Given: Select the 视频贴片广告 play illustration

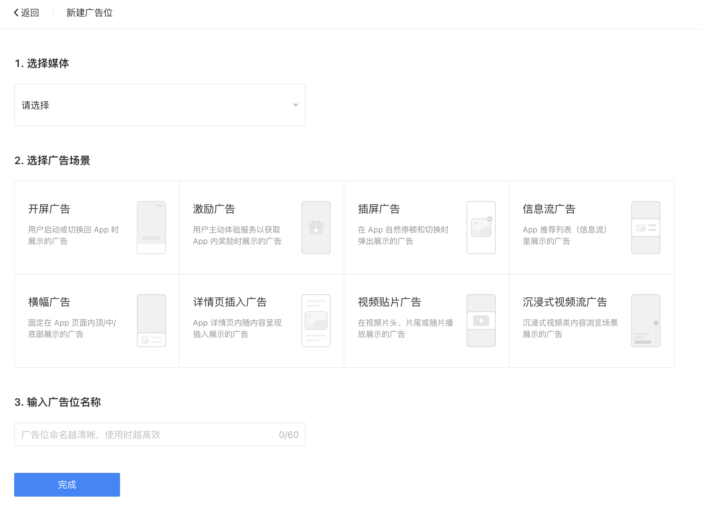Looking at the screenshot, I should [x=481, y=321].
